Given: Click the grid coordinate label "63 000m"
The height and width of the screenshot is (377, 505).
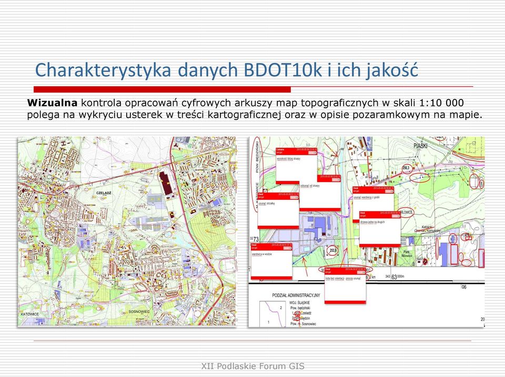Looking at the screenshot, I should click(398, 277).
